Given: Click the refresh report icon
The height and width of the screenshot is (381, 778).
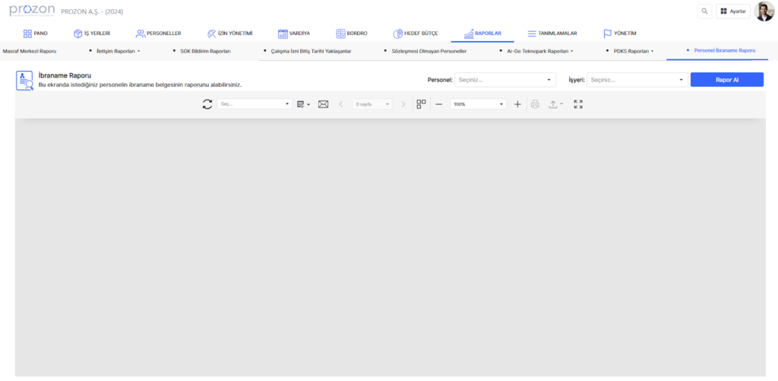Looking at the screenshot, I should 207,104.
